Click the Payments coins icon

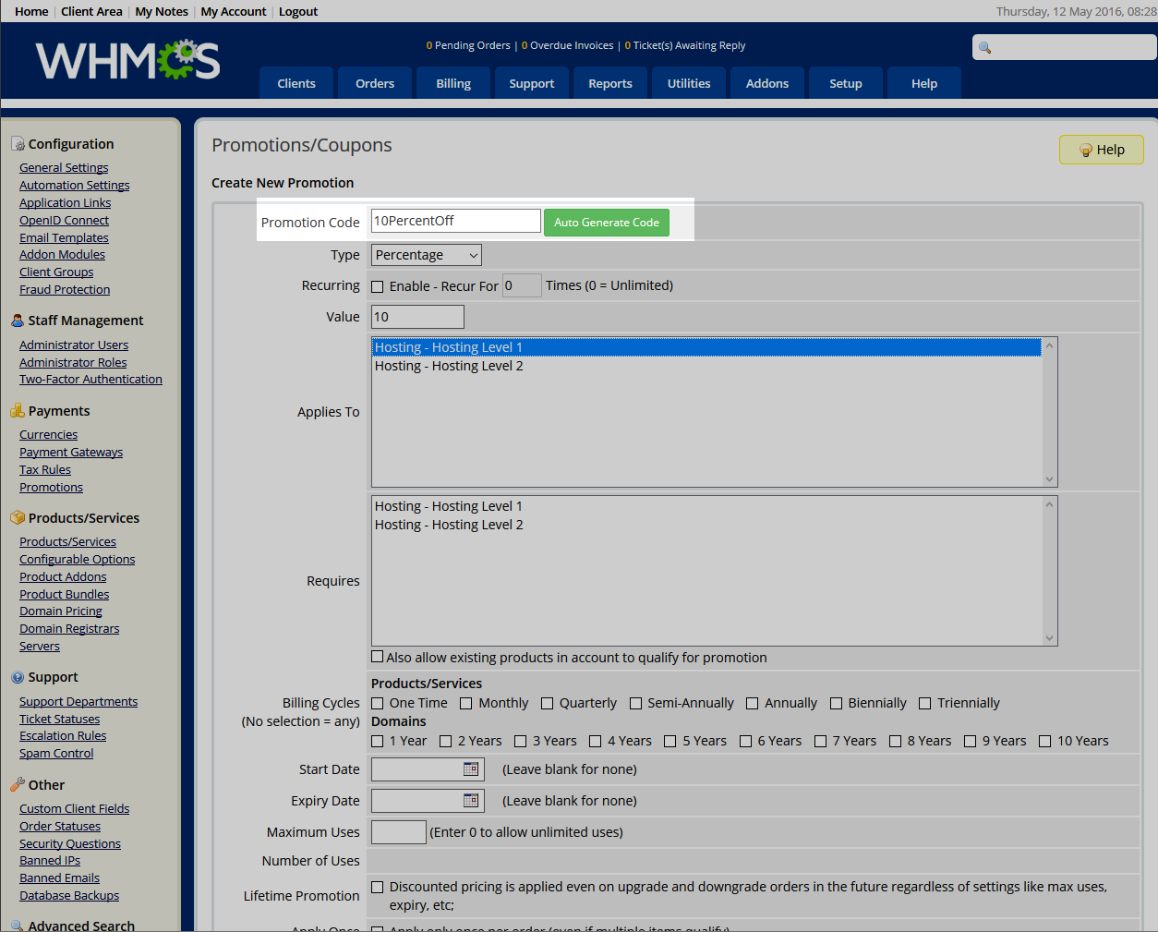[18, 411]
